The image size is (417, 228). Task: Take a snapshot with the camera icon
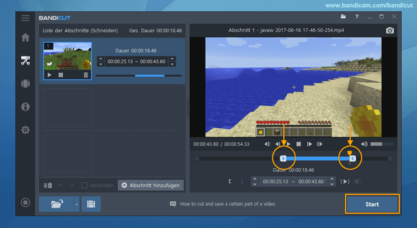[390, 30]
